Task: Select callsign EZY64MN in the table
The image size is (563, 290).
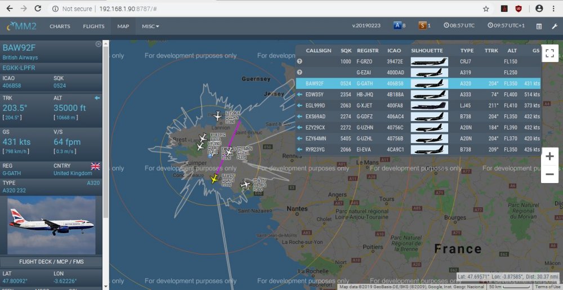Action: coord(315,138)
